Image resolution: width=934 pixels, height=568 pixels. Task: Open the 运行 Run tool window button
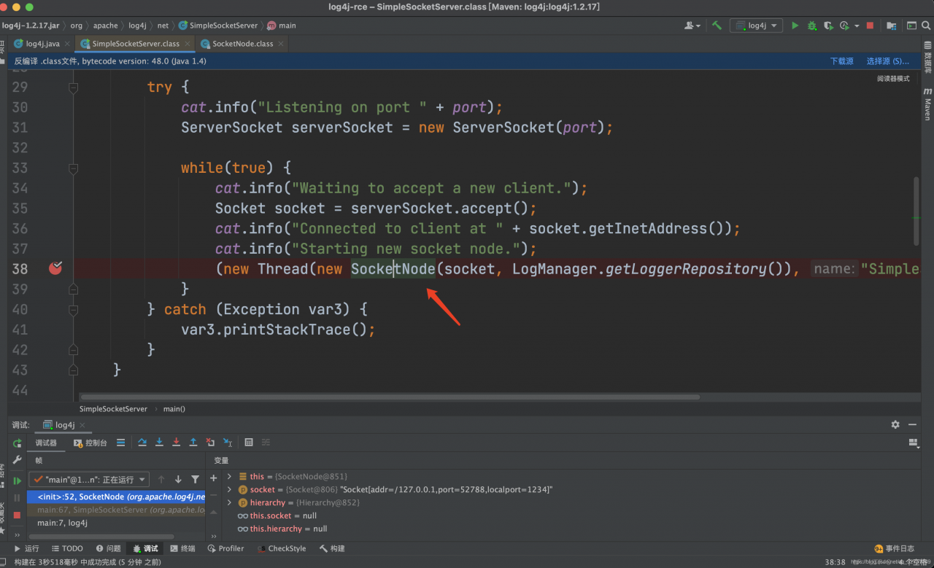click(x=27, y=548)
